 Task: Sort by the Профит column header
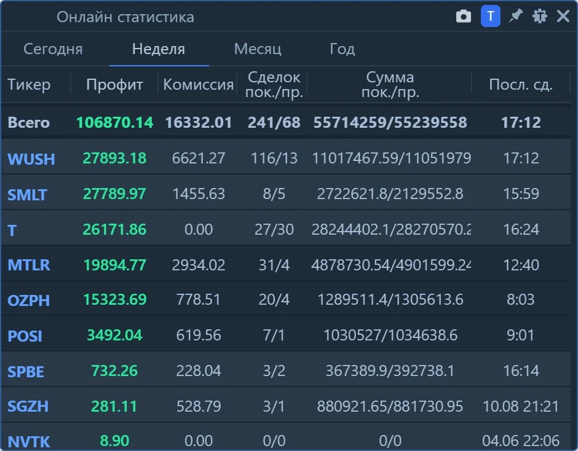click(x=114, y=84)
